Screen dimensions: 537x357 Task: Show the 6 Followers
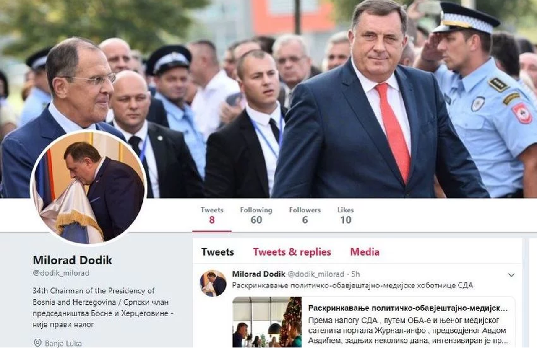click(305, 215)
